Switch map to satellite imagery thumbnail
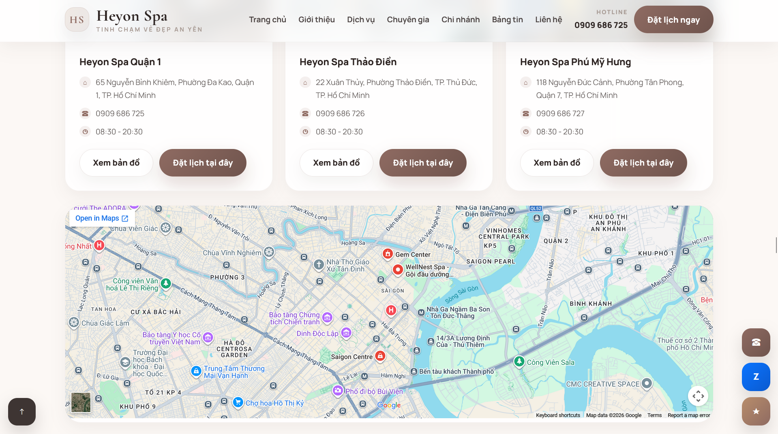Screen dimensions: 778x434 click(81, 402)
